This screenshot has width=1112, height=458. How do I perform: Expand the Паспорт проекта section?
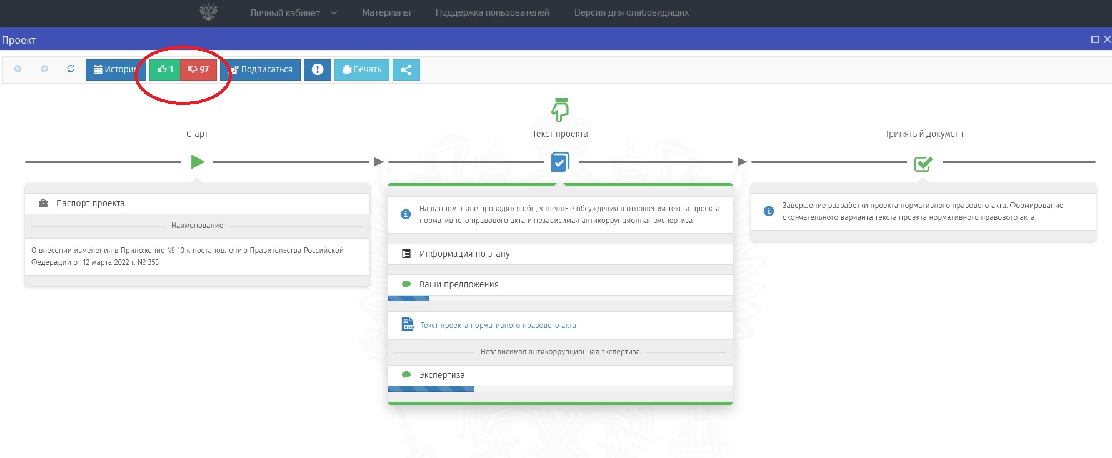pos(197,203)
